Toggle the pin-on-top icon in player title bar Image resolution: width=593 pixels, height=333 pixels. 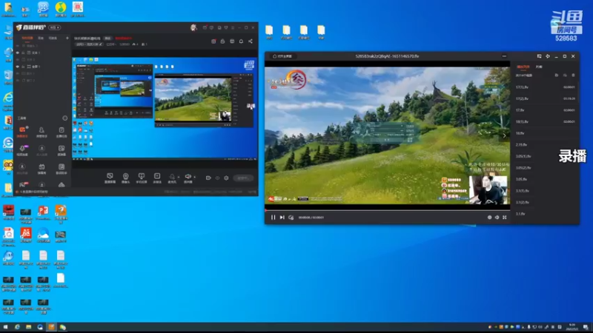548,56
